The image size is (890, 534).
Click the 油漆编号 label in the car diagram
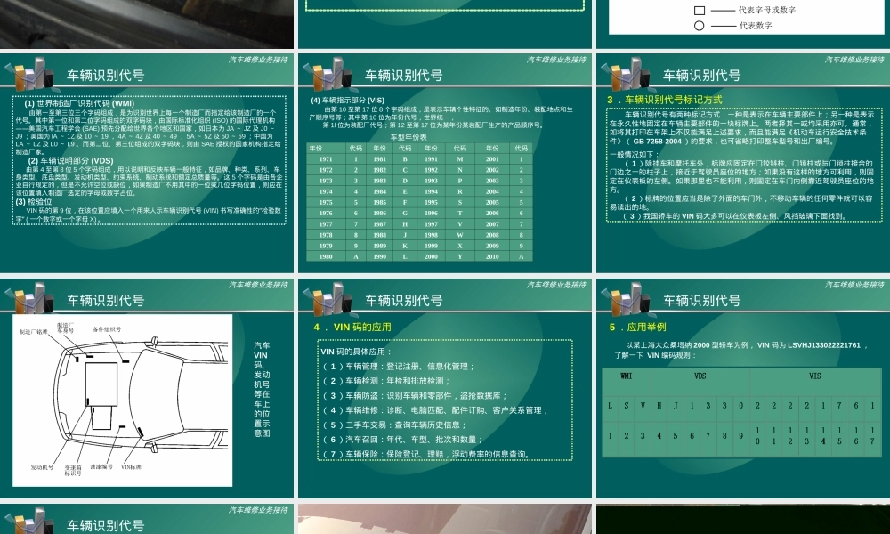click(x=101, y=467)
